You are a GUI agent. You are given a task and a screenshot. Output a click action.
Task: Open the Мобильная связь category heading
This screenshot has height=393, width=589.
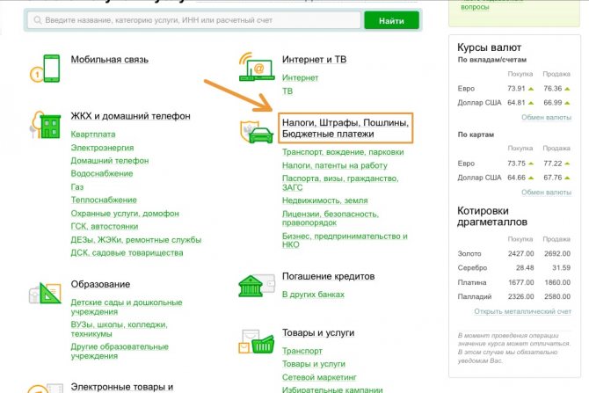tap(110, 60)
